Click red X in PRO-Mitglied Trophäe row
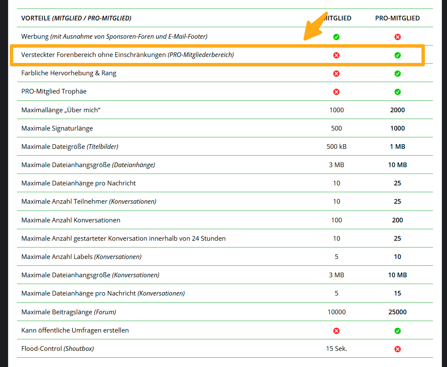The image size is (447, 367). coord(336,92)
